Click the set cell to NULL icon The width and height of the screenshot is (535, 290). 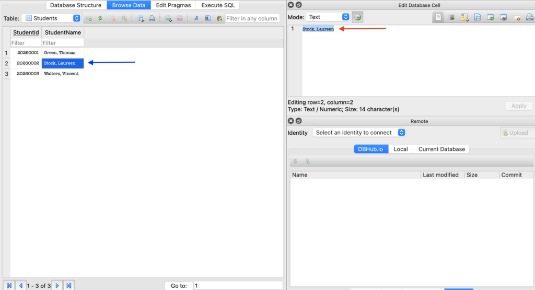(516, 17)
